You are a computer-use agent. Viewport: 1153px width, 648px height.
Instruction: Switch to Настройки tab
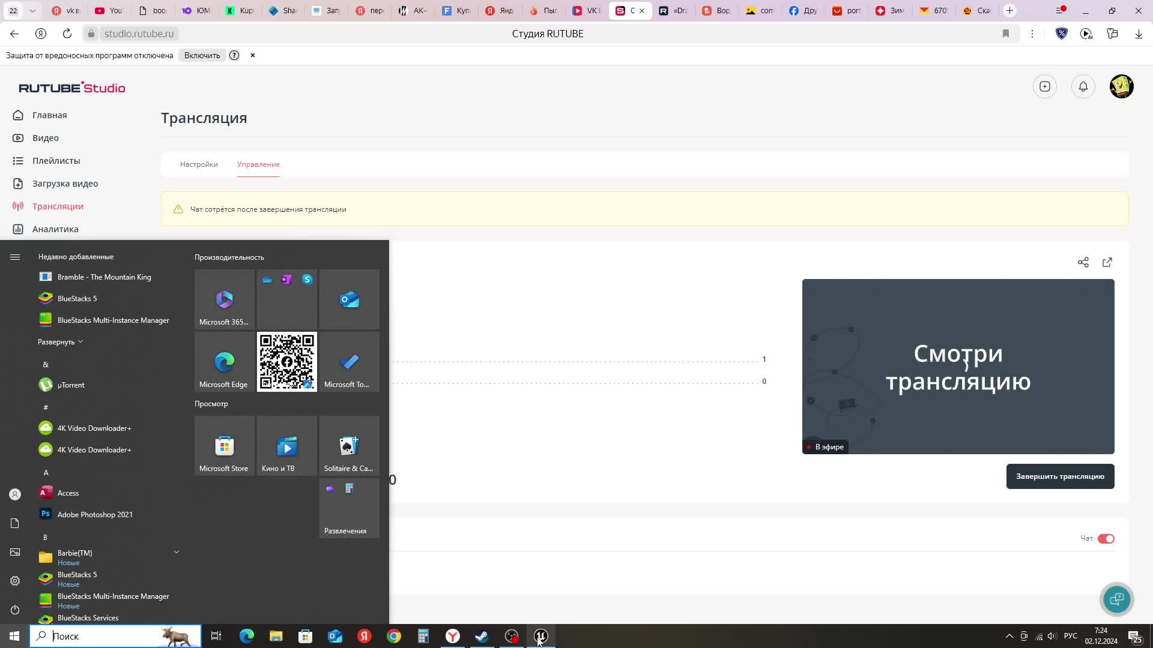click(199, 164)
